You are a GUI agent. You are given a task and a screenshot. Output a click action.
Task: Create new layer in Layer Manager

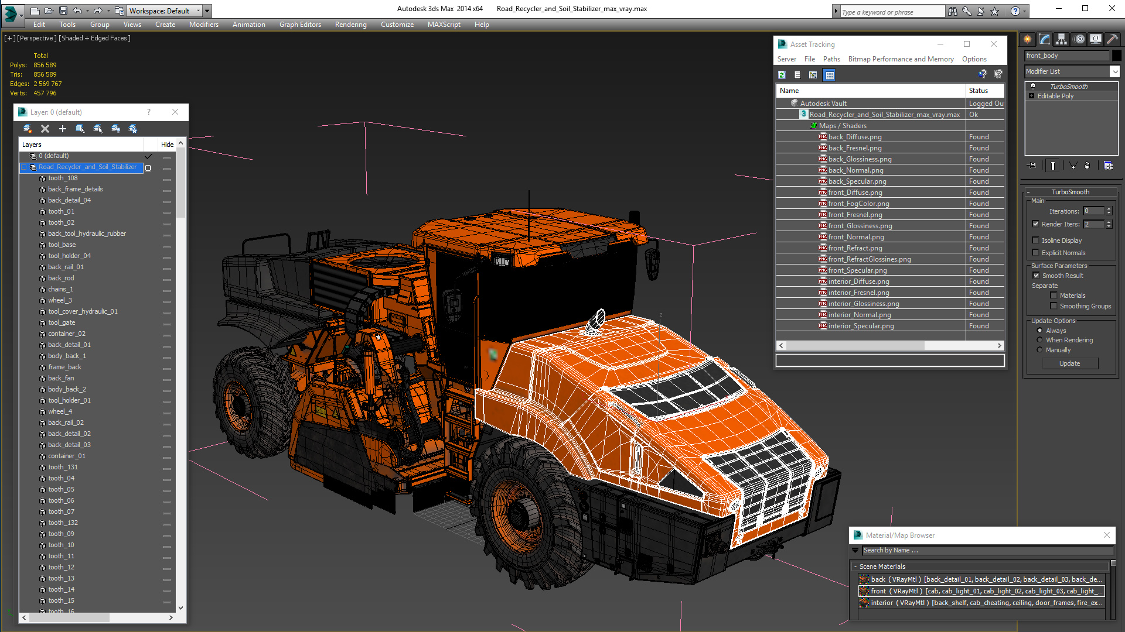click(28, 129)
